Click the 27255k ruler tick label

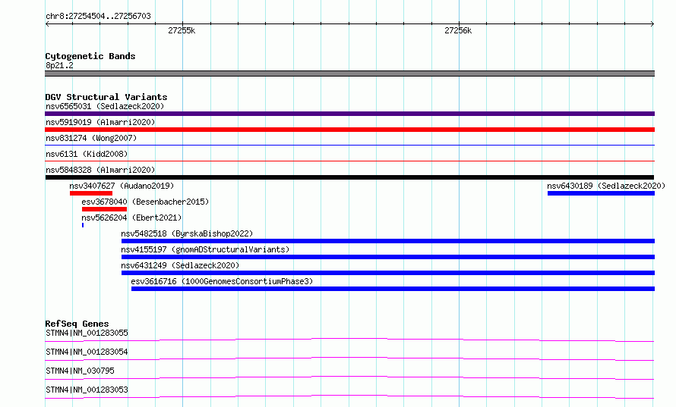pos(182,30)
